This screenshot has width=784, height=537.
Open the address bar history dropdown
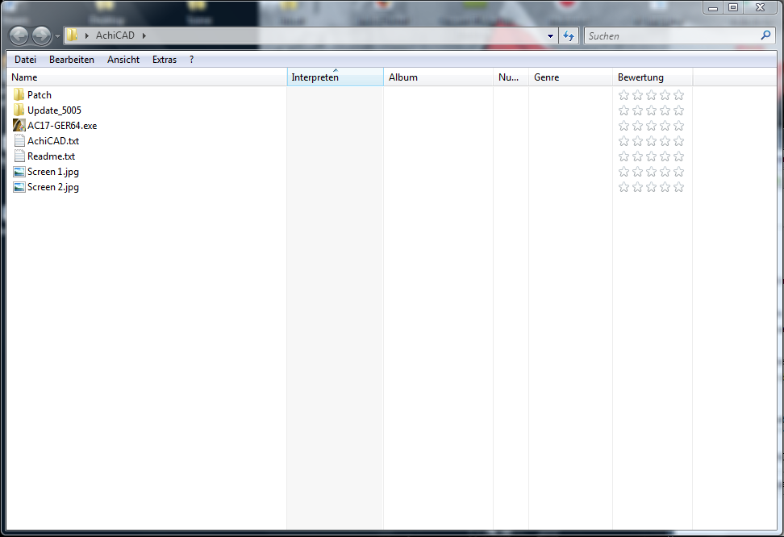coord(551,36)
